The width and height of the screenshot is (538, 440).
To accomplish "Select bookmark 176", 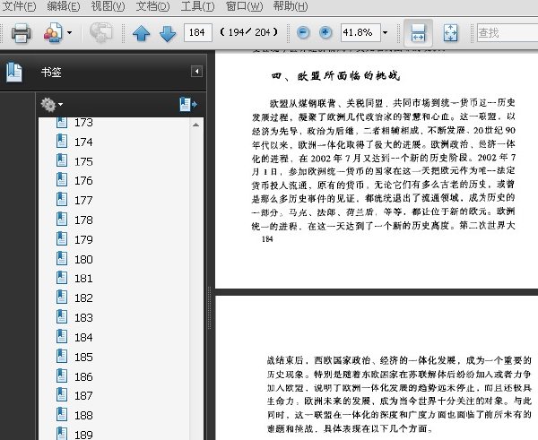I will click(74, 180).
